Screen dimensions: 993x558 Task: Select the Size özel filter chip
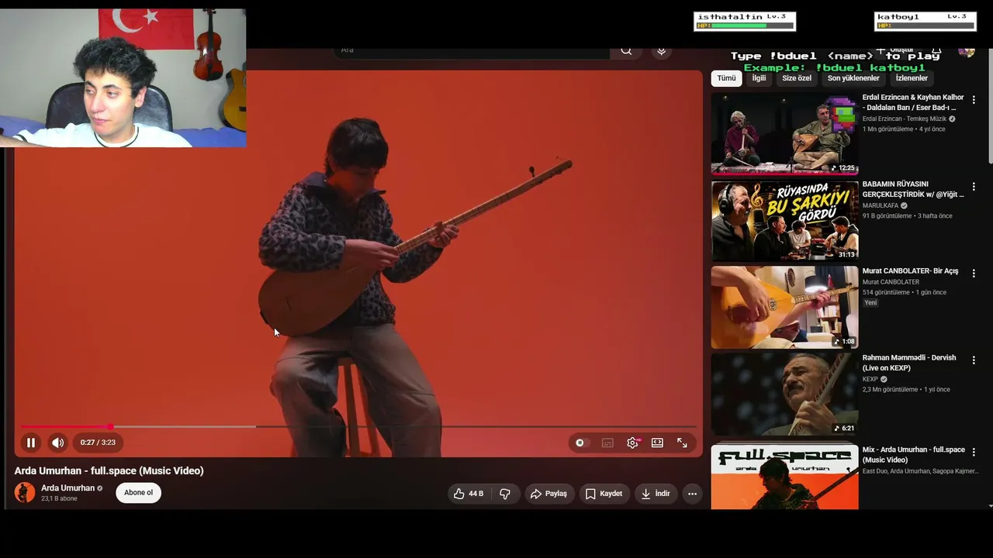[797, 78]
